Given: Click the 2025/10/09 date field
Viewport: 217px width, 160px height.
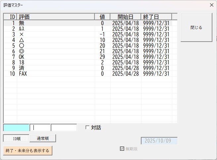Looking at the screenshot, I should coord(159,141).
